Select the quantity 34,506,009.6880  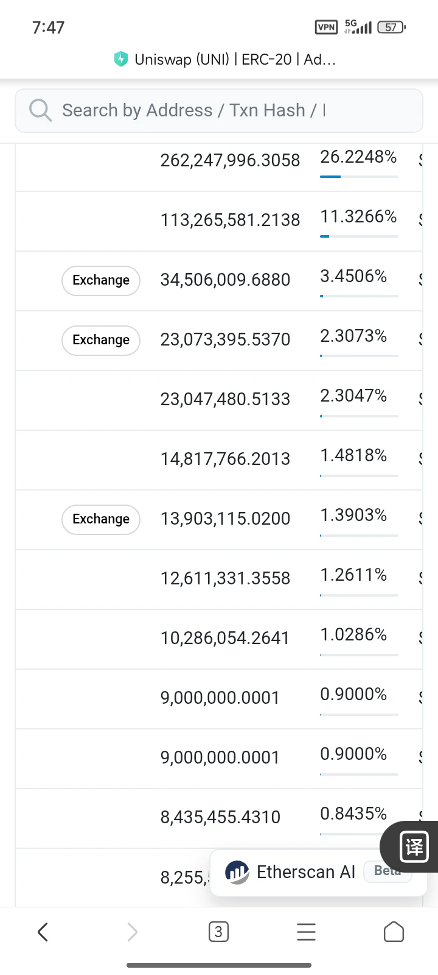pyautogui.click(x=225, y=280)
